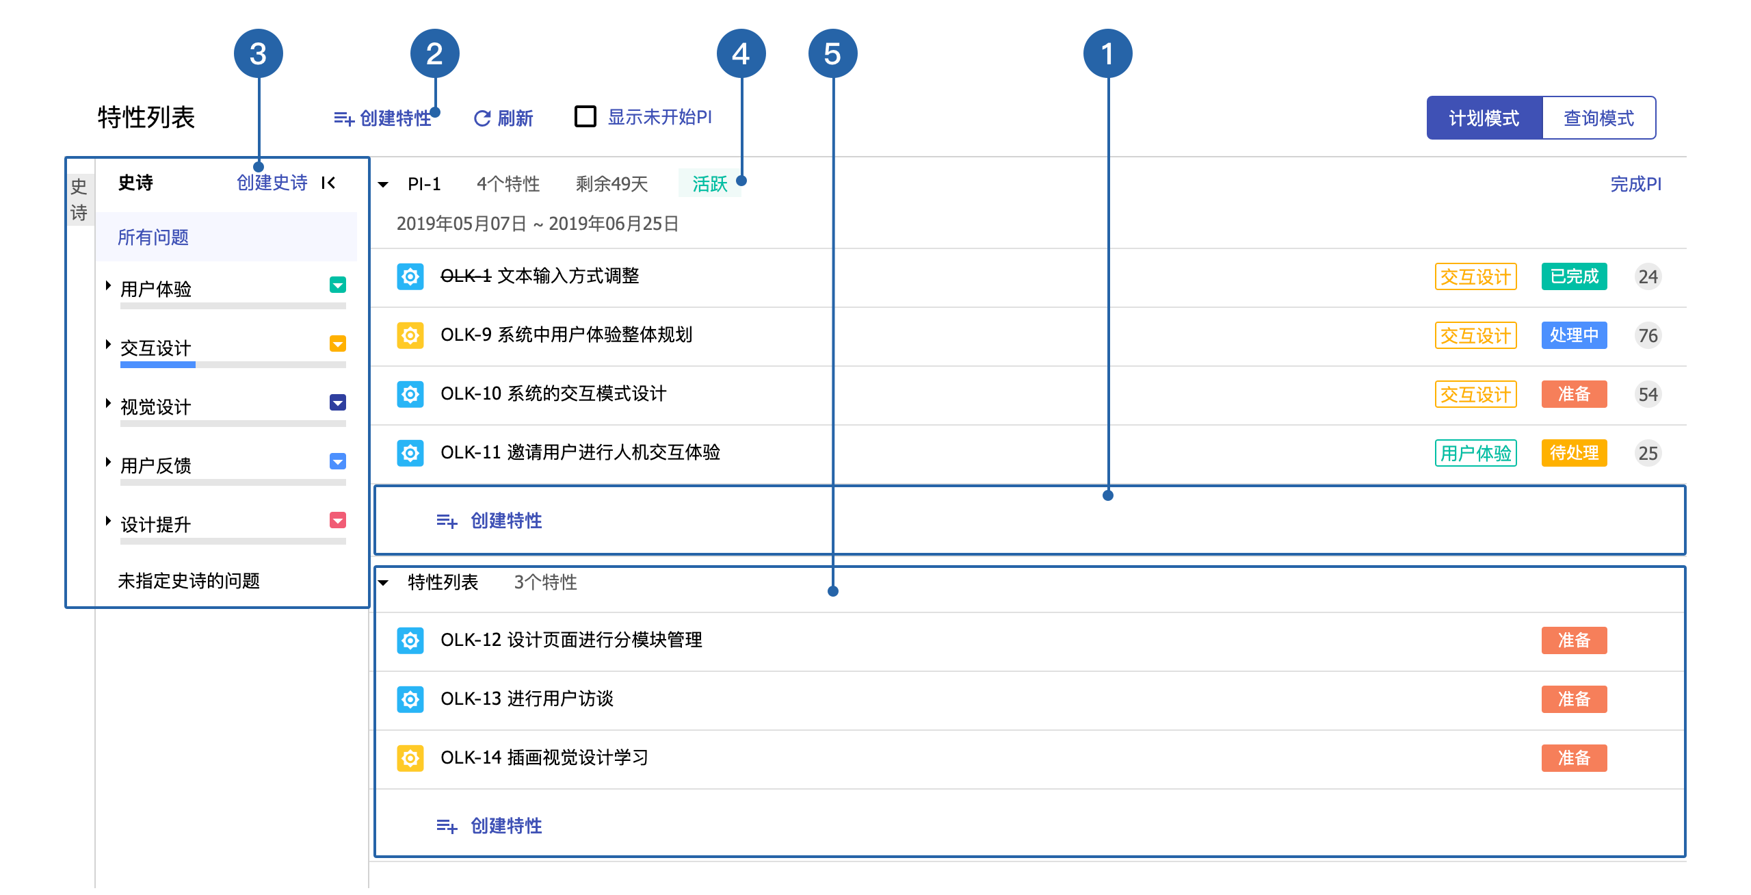This screenshot has width=1751, height=895.
Task: Click the create-feature icon in the top toolbar
Action: (x=343, y=119)
